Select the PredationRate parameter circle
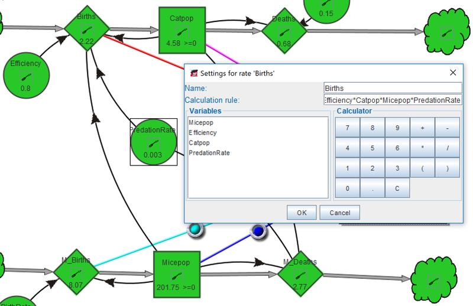The width and height of the screenshot is (473, 306). 154,142
